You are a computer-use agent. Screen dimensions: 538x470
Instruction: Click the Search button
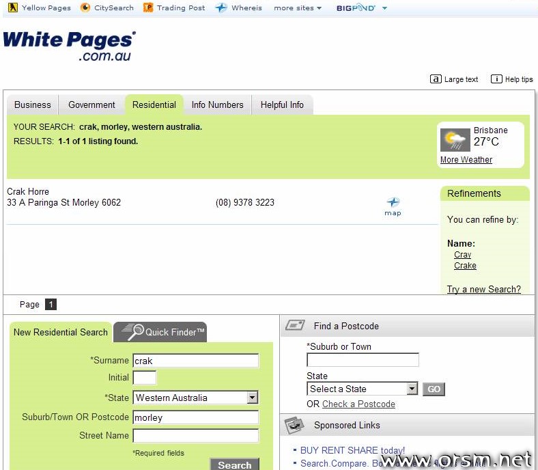[x=235, y=464]
